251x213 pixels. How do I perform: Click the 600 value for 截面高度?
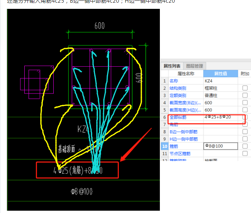220,110
